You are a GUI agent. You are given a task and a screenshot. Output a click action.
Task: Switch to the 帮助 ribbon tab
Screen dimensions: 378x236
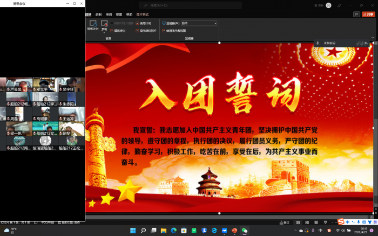(x=129, y=15)
